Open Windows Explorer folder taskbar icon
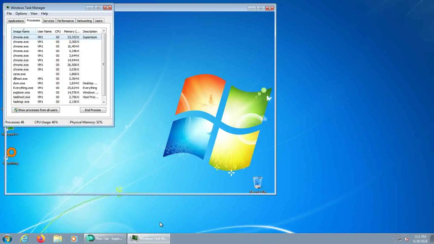The width and height of the screenshot is (434, 244). click(x=58, y=239)
